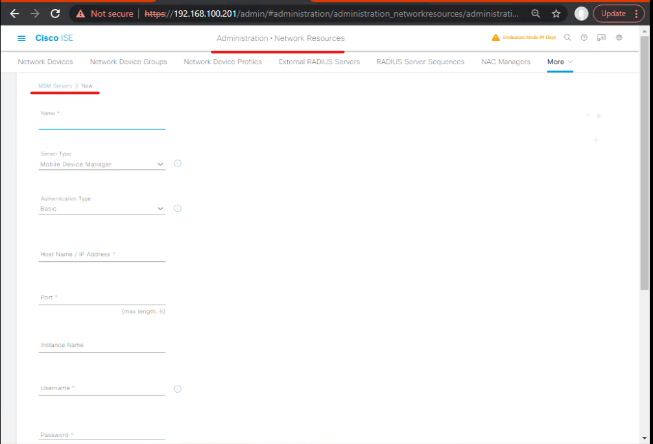653x444 pixels.
Task: Open the browser profile avatar
Action: point(582,14)
